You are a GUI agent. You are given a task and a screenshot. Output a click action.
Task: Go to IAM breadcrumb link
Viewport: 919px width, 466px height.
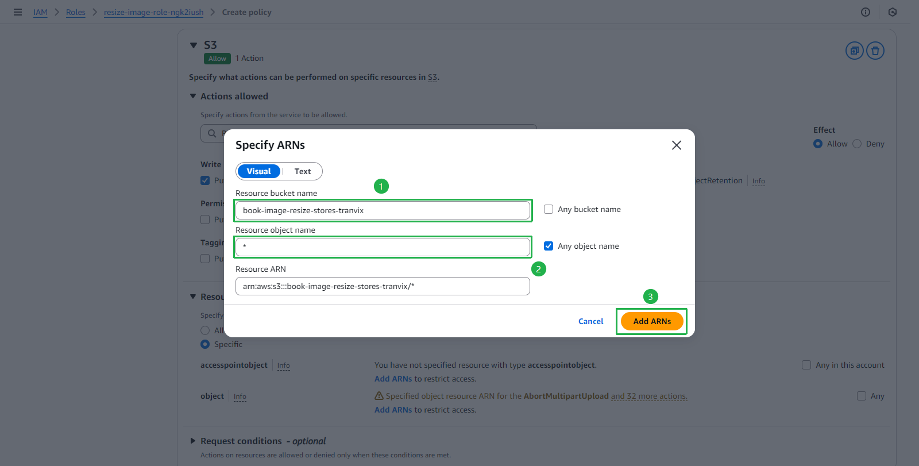(x=40, y=12)
